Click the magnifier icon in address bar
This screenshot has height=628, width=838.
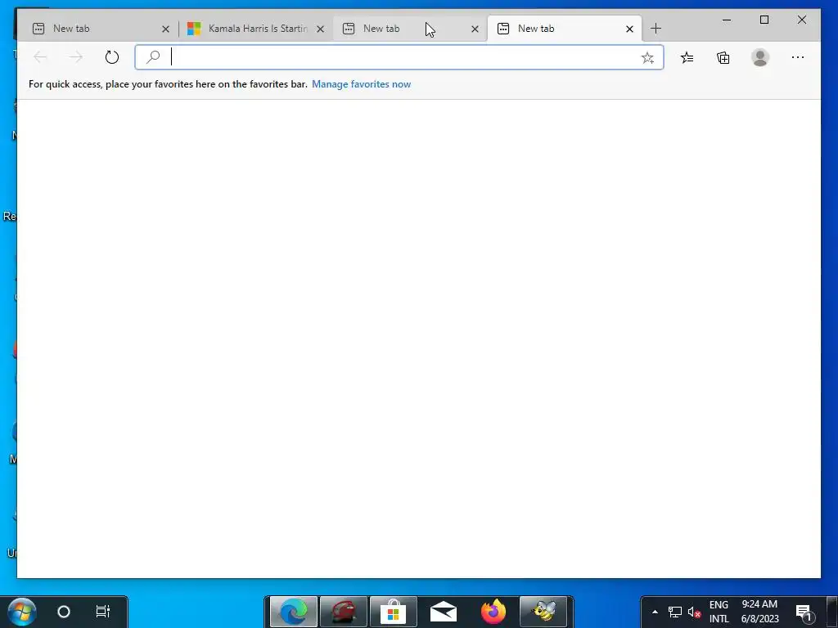[x=153, y=56]
